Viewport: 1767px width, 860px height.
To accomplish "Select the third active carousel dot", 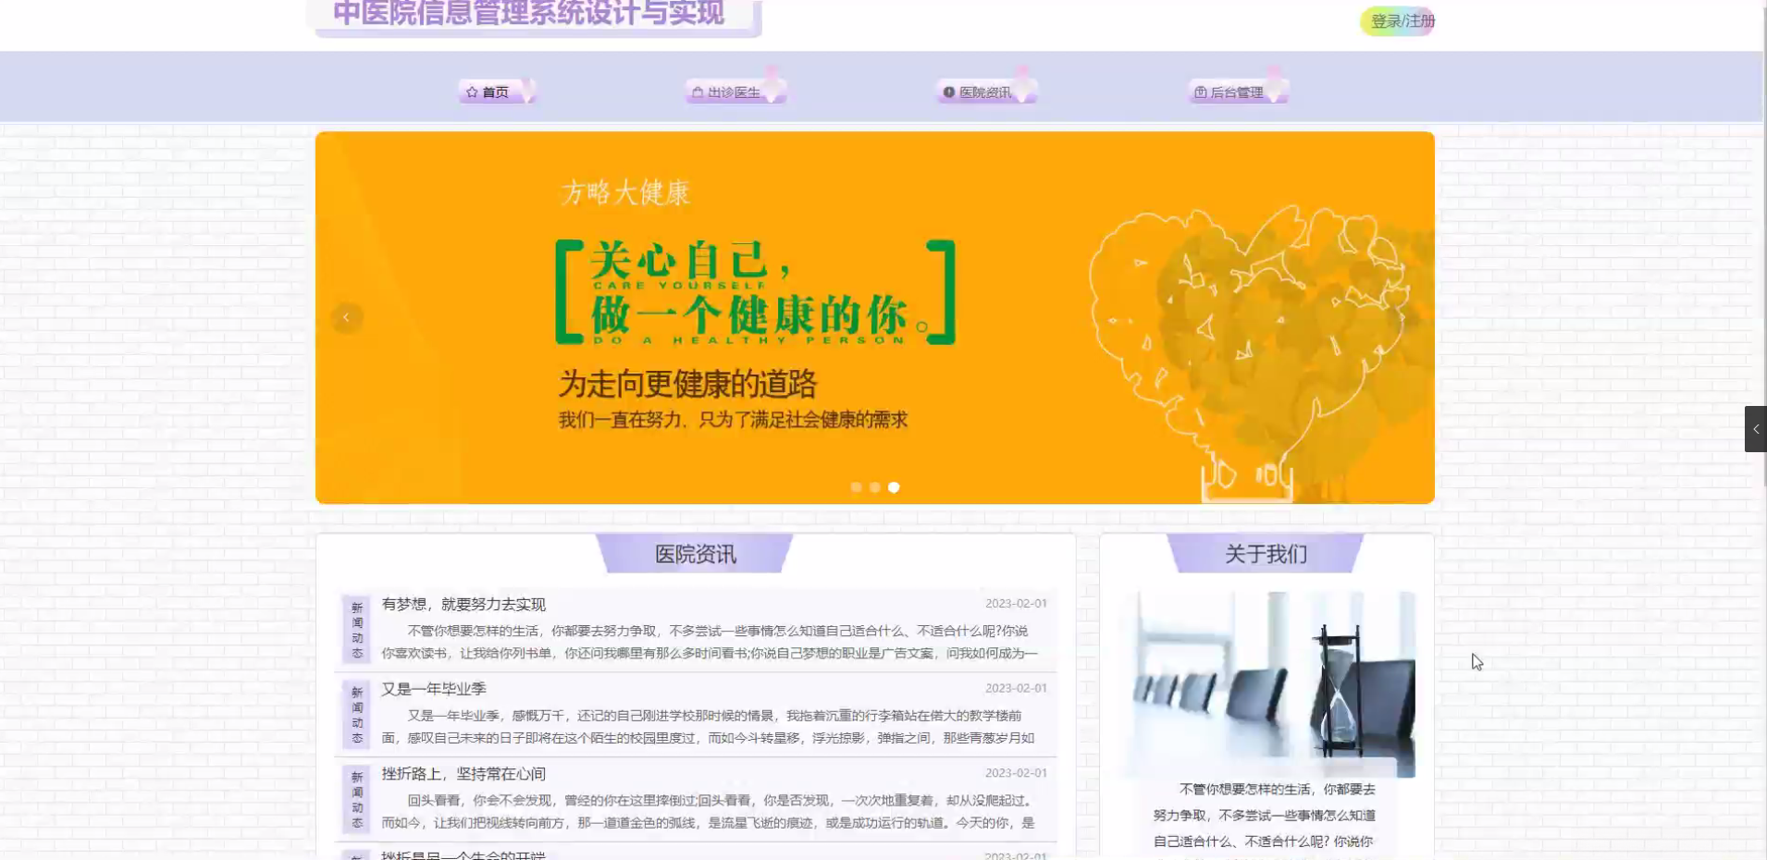I will [x=894, y=487].
